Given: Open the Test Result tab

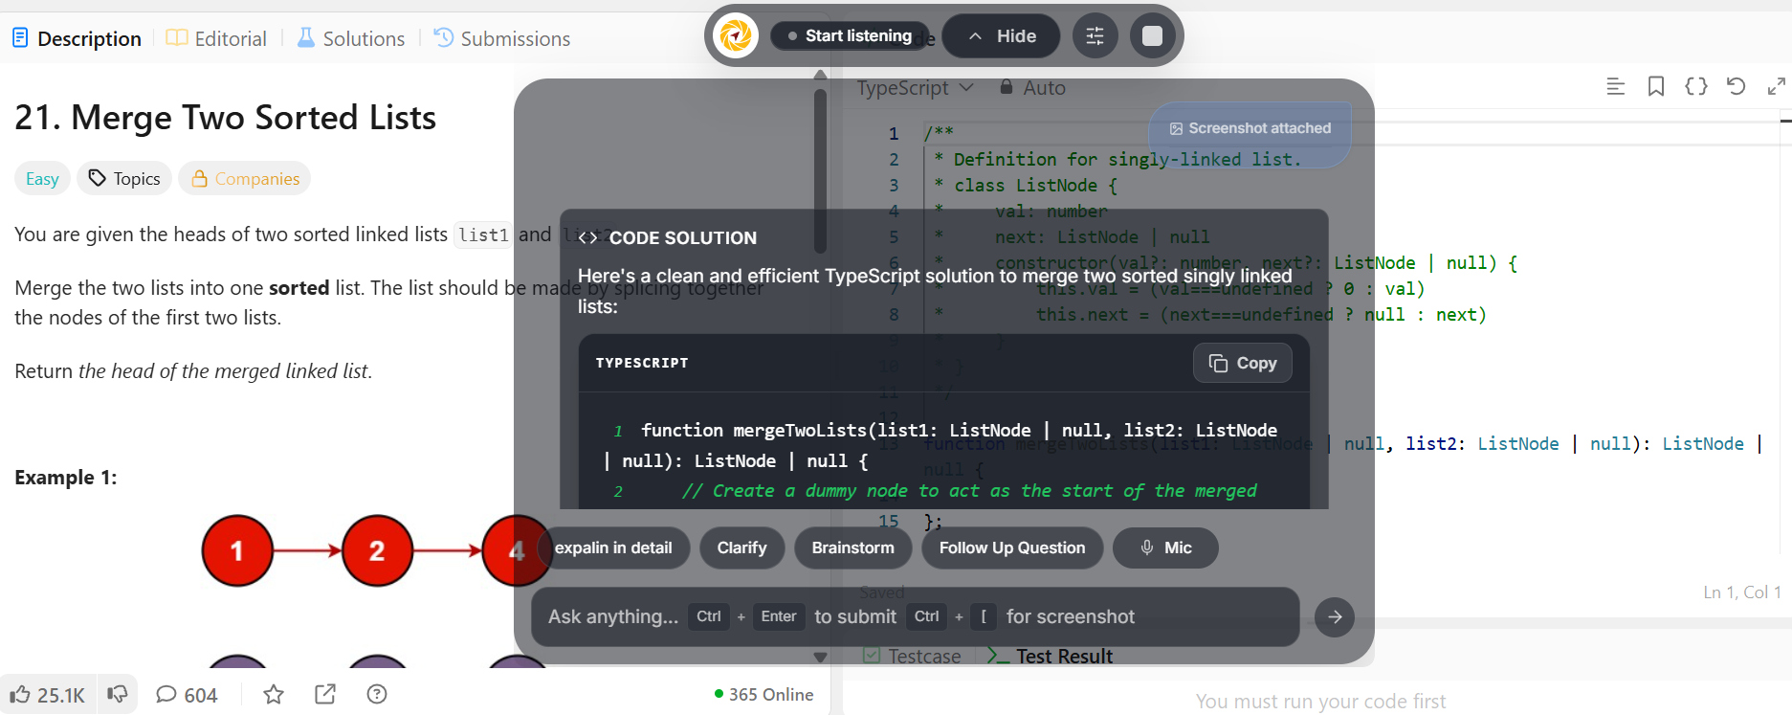Looking at the screenshot, I should 1051,656.
